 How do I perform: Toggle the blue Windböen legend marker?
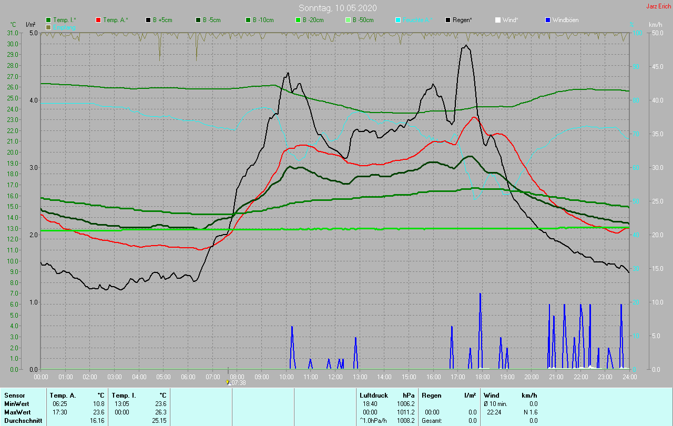548,20
